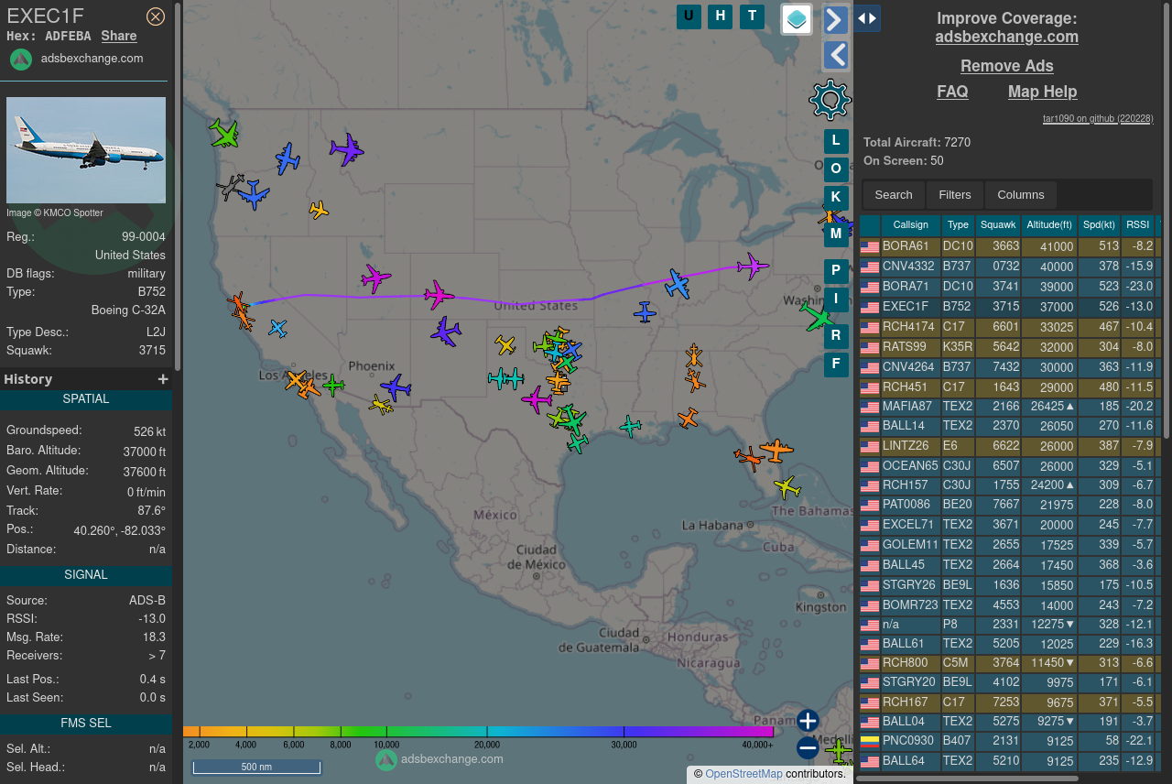Click the purple plane icon over Montana

pyautogui.click(x=346, y=149)
